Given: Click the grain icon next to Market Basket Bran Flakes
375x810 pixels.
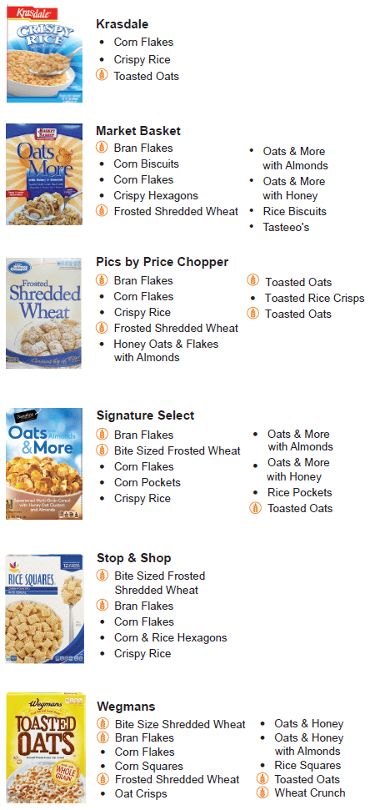Looking at the screenshot, I should coord(102,147).
